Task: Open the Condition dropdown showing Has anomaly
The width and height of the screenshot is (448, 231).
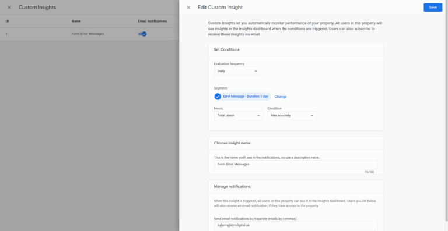Action: pos(292,116)
